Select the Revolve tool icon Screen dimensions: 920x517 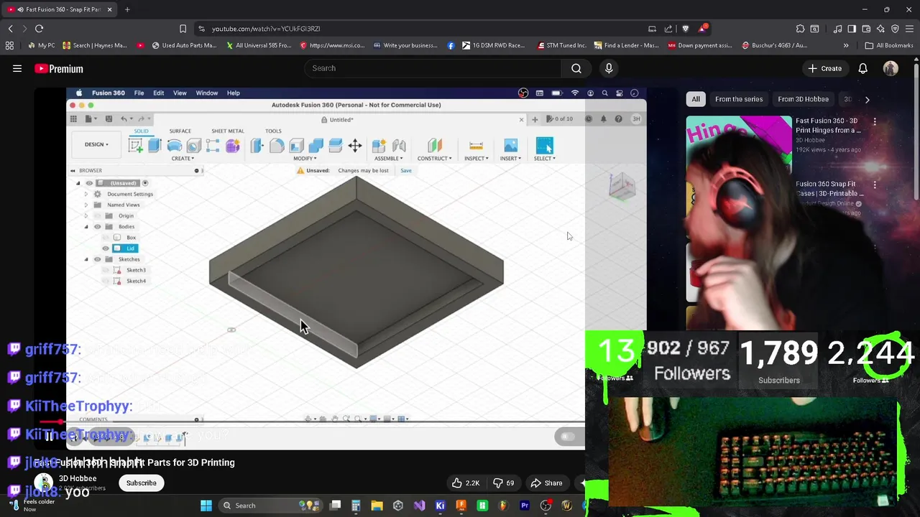tap(174, 146)
